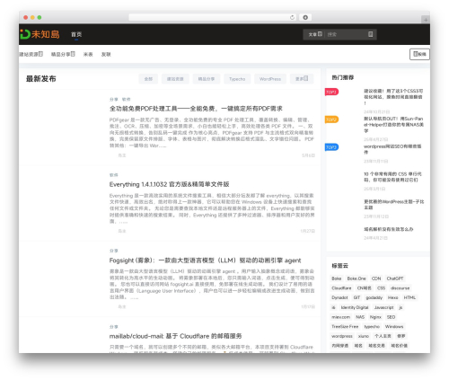This screenshot has width=449, height=380.
Task: Click 分享 tag above Fogsight article
Action: (x=114, y=251)
